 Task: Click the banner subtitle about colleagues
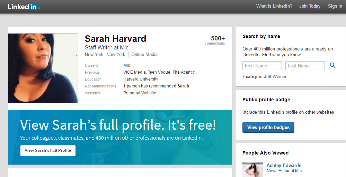coord(112,138)
